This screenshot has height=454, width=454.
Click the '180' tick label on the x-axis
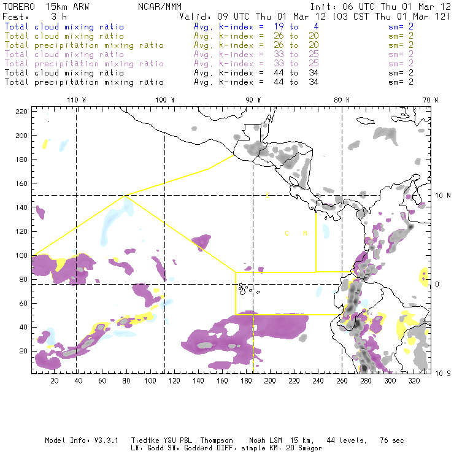pyautogui.click(x=246, y=381)
